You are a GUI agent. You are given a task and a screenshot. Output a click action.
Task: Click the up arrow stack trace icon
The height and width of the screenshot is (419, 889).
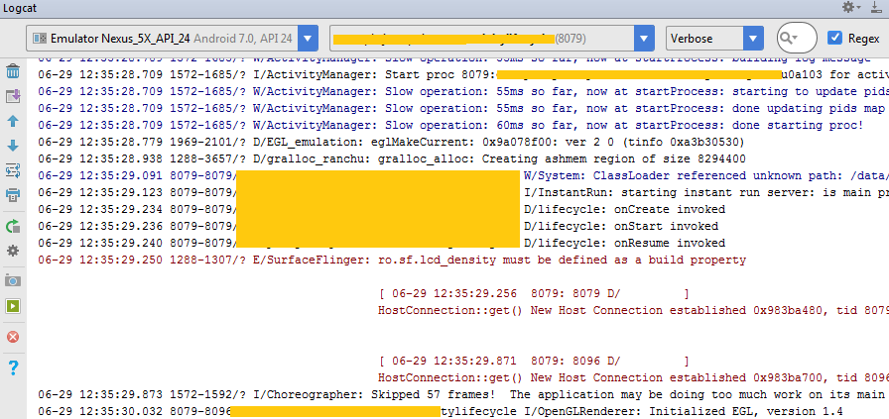[13, 121]
